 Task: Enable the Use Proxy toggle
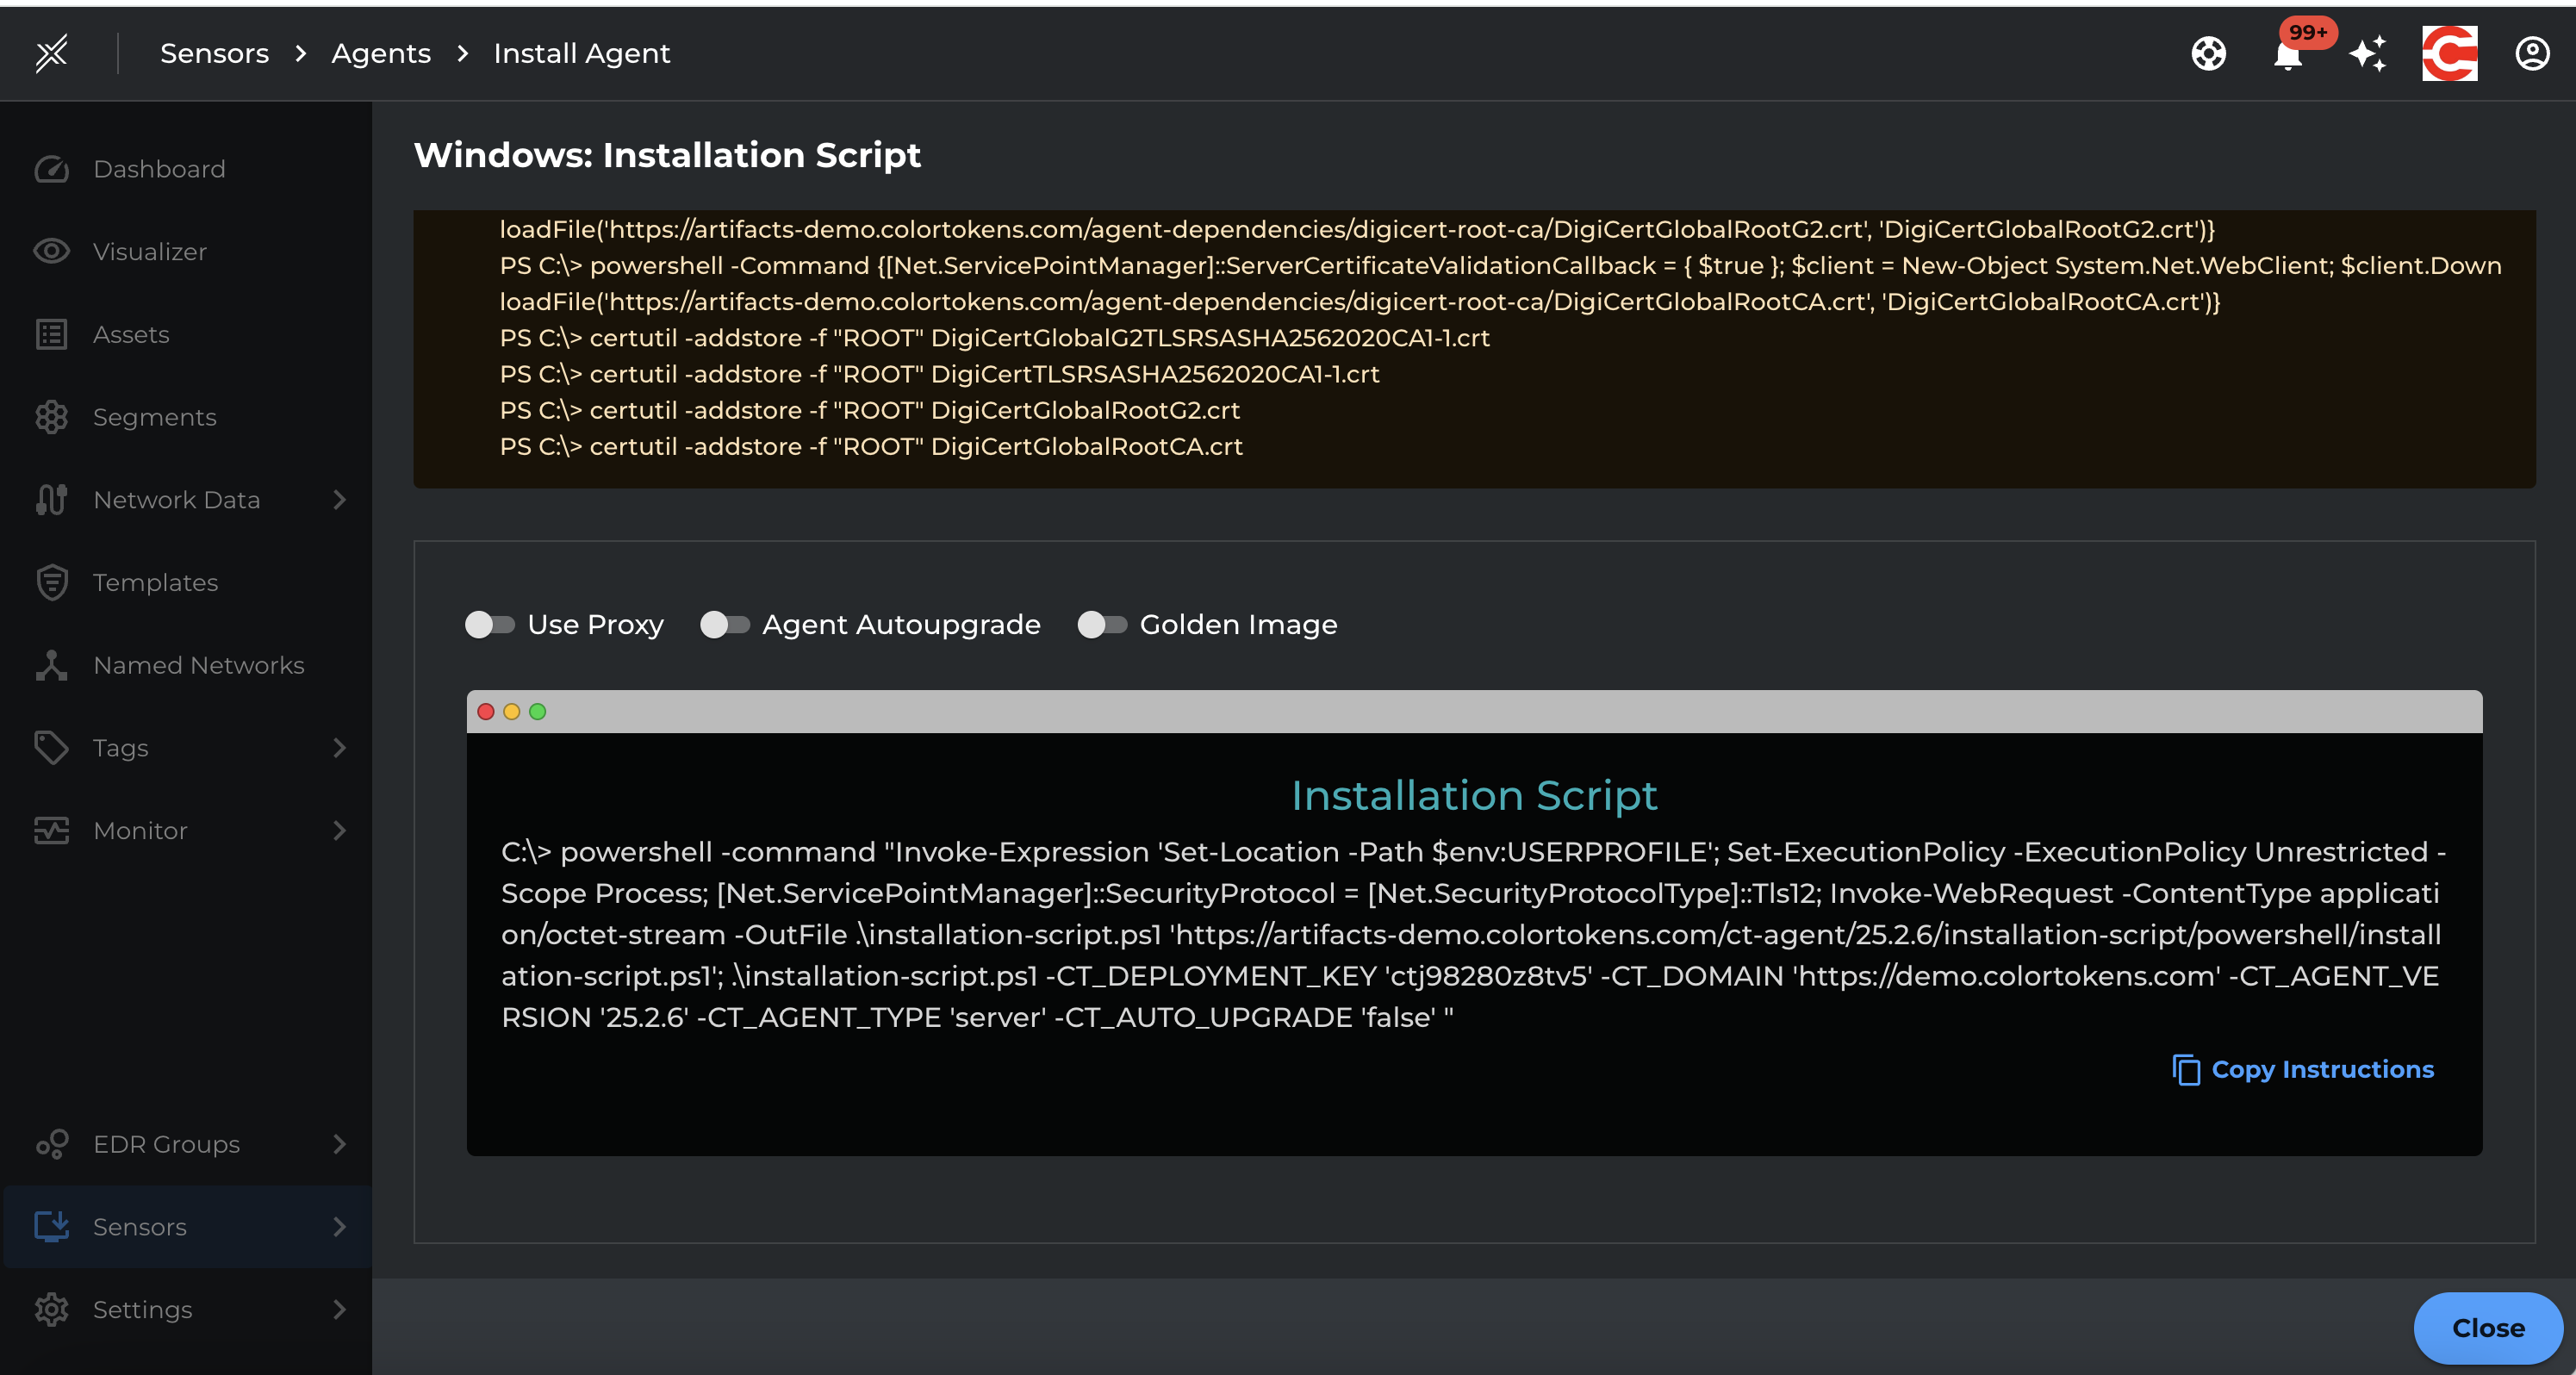tap(489, 624)
